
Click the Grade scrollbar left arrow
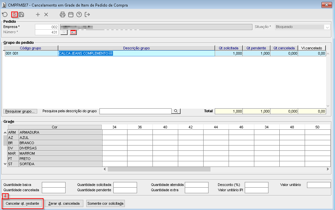tap(105, 169)
